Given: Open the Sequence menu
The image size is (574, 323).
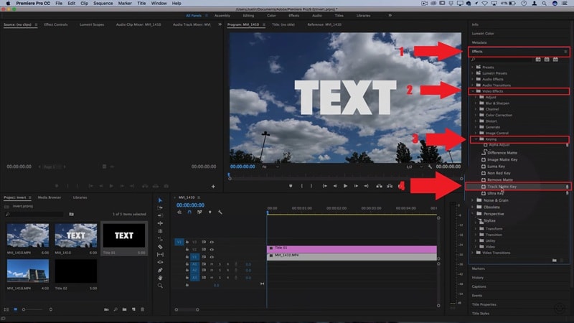Looking at the screenshot, I should click(x=103, y=4).
